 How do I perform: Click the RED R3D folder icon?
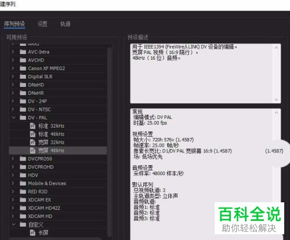coord(23,191)
